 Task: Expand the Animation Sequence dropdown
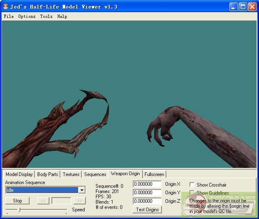click(x=82, y=190)
